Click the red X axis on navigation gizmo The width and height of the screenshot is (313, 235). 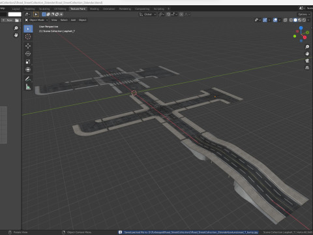tap(305, 37)
